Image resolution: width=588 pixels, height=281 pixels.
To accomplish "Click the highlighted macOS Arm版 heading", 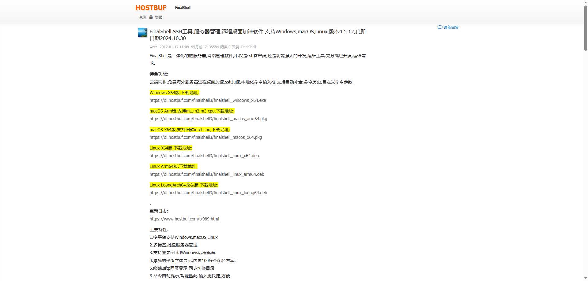I will click(192, 111).
